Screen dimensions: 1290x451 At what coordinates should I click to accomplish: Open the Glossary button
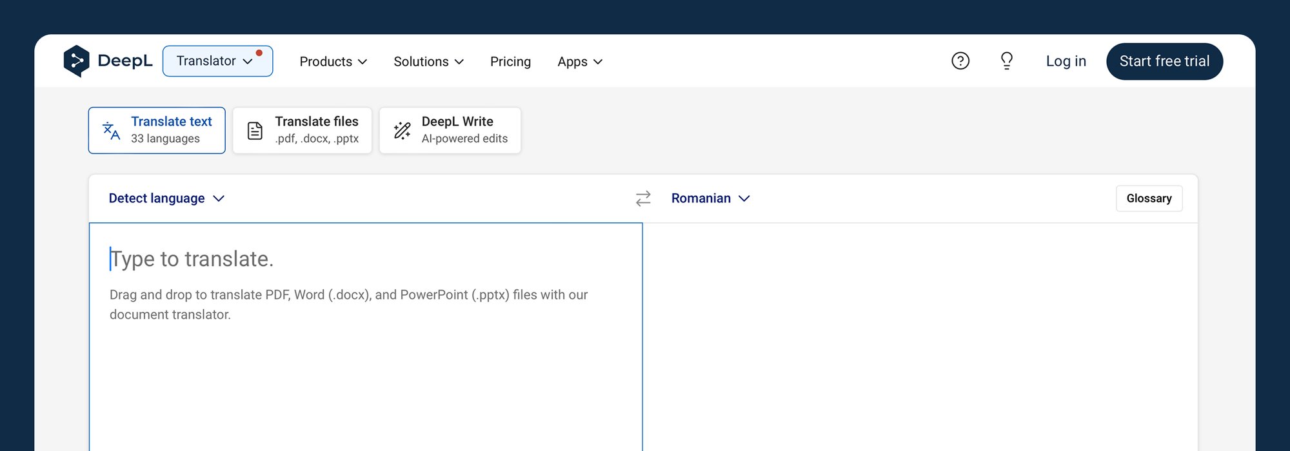click(1149, 198)
